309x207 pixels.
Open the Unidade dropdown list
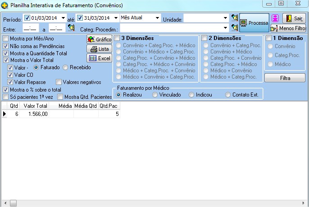pos(226,18)
